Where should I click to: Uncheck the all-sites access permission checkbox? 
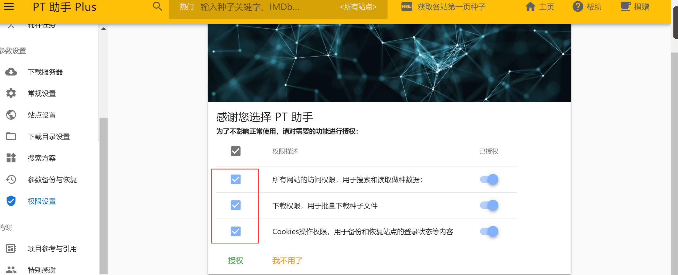click(236, 179)
